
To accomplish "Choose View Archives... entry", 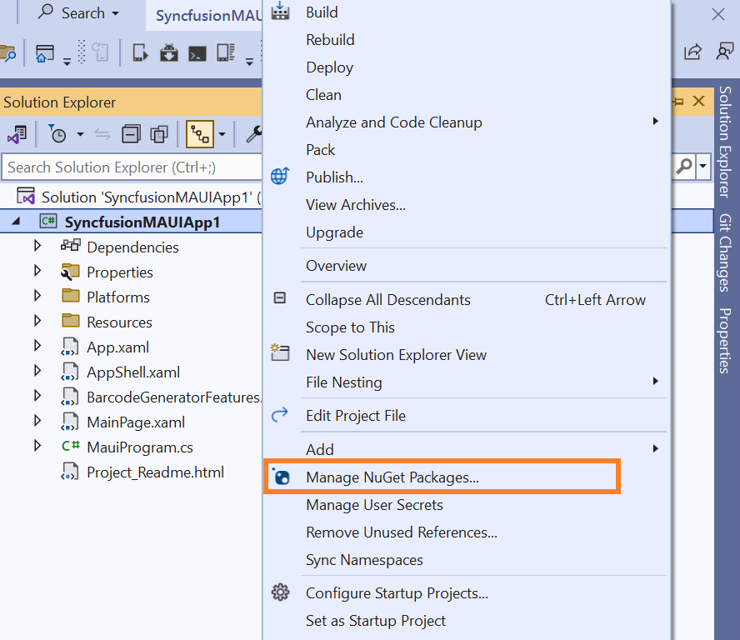I will point(467,205).
